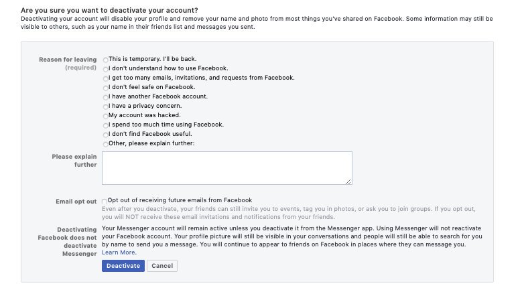Select "I have another Facebook account" option

pos(105,98)
